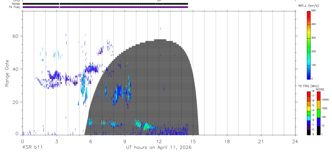Viewport: 332px width, 153px height.
Task: Click the 'Range Gate' y-axis label
Action: click(x=7, y=73)
